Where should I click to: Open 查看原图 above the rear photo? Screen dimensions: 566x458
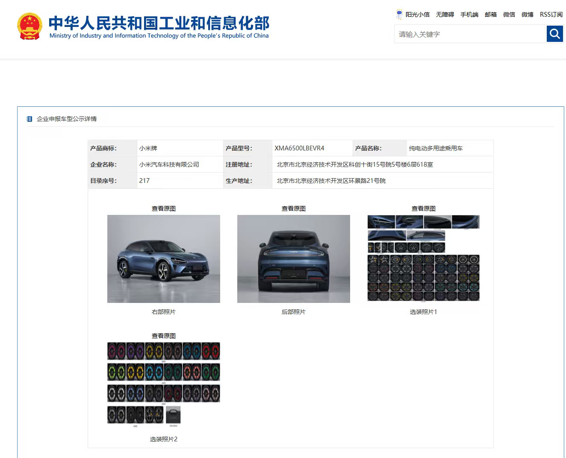point(293,208)
